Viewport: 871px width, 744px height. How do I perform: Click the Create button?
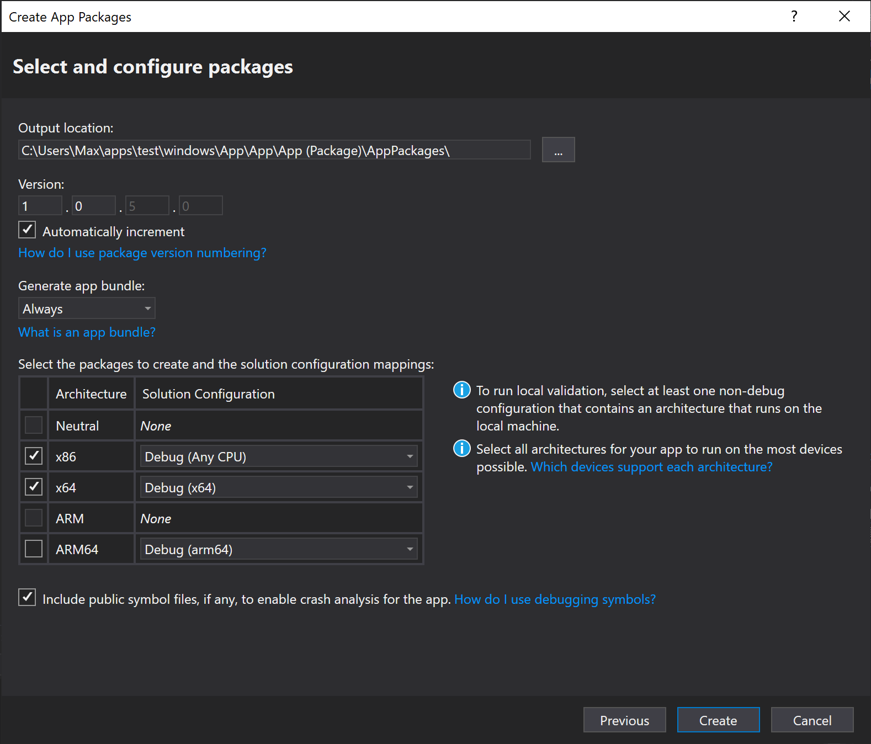click(x=719, y=720)
